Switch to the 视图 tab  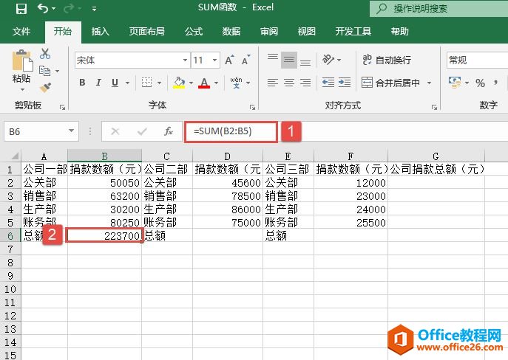306,31
